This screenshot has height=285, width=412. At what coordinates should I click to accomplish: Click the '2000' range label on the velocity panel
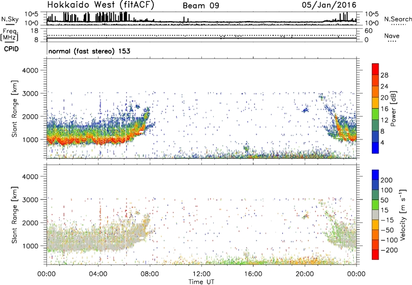coord(30,223)
